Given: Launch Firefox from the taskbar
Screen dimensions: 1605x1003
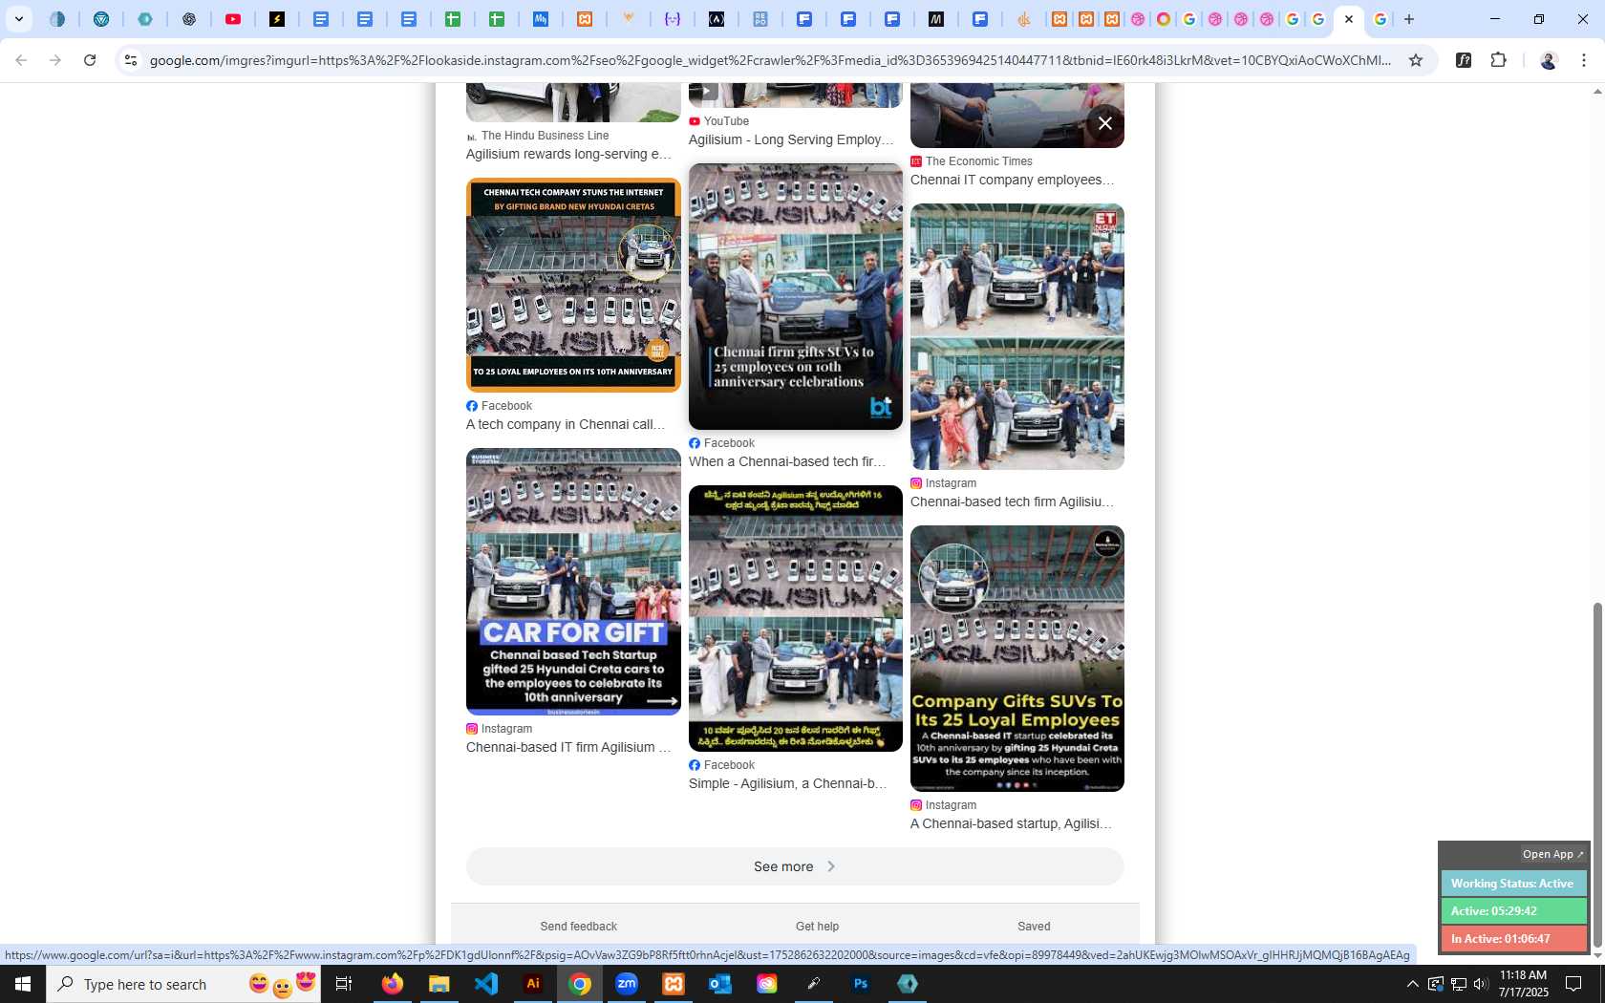Looking at the screenshot, I should (x=393, y=984).
